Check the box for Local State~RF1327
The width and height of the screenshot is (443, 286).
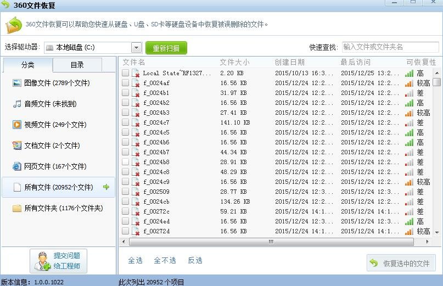tap(126, 73)
